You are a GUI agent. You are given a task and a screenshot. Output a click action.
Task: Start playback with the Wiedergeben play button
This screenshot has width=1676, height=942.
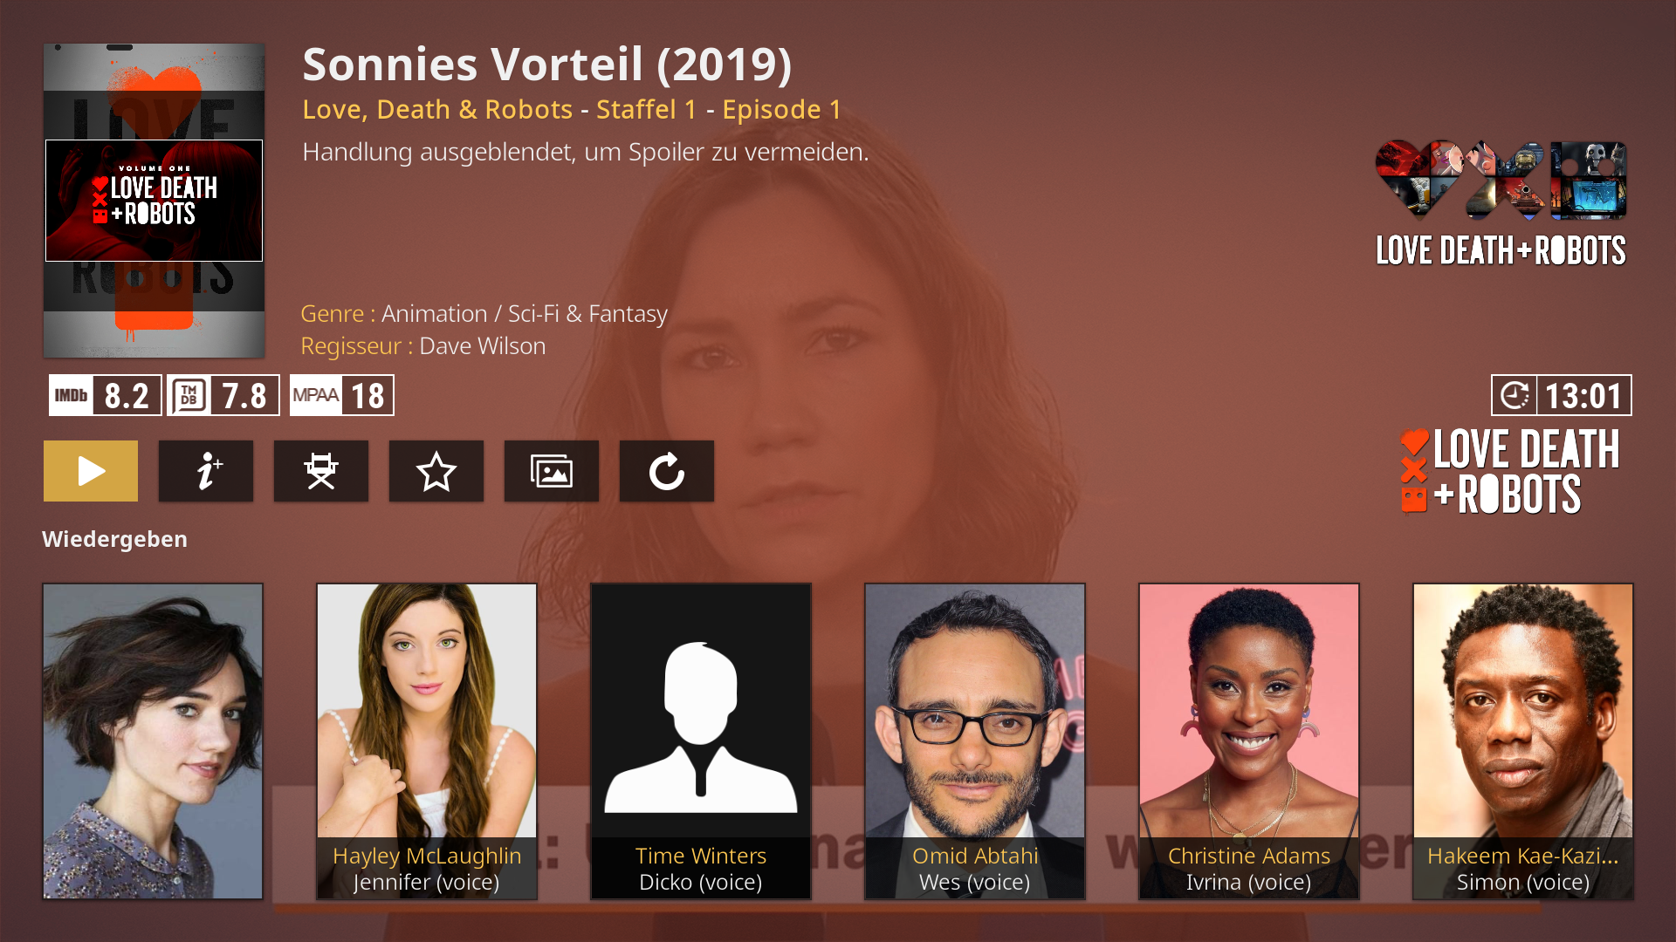(91, 471)
